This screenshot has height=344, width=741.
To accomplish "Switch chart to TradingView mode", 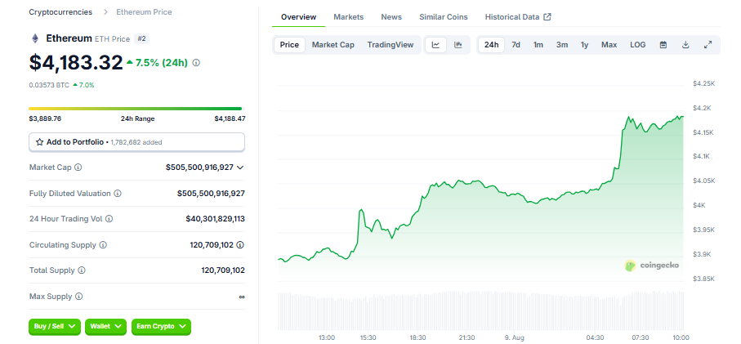I will tap(391, 45).
